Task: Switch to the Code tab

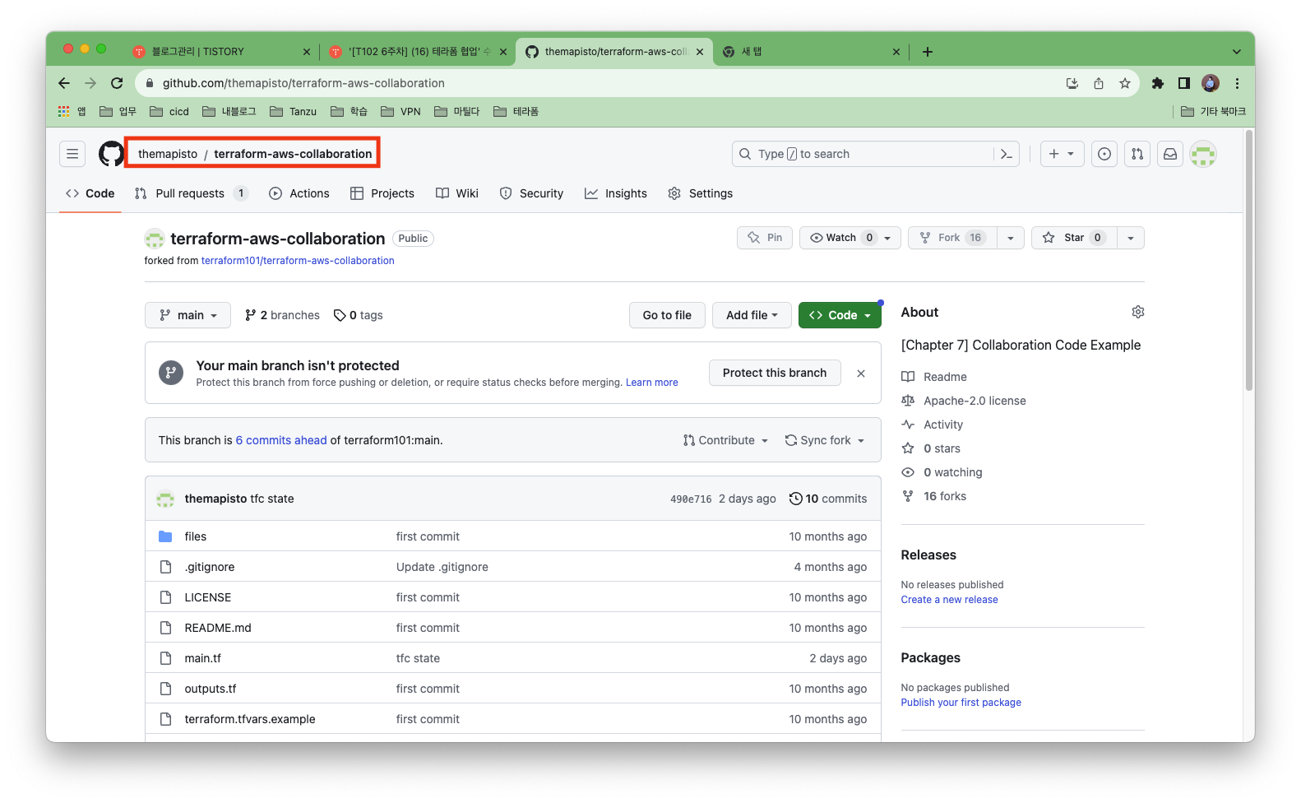Action: click(90, 193)
